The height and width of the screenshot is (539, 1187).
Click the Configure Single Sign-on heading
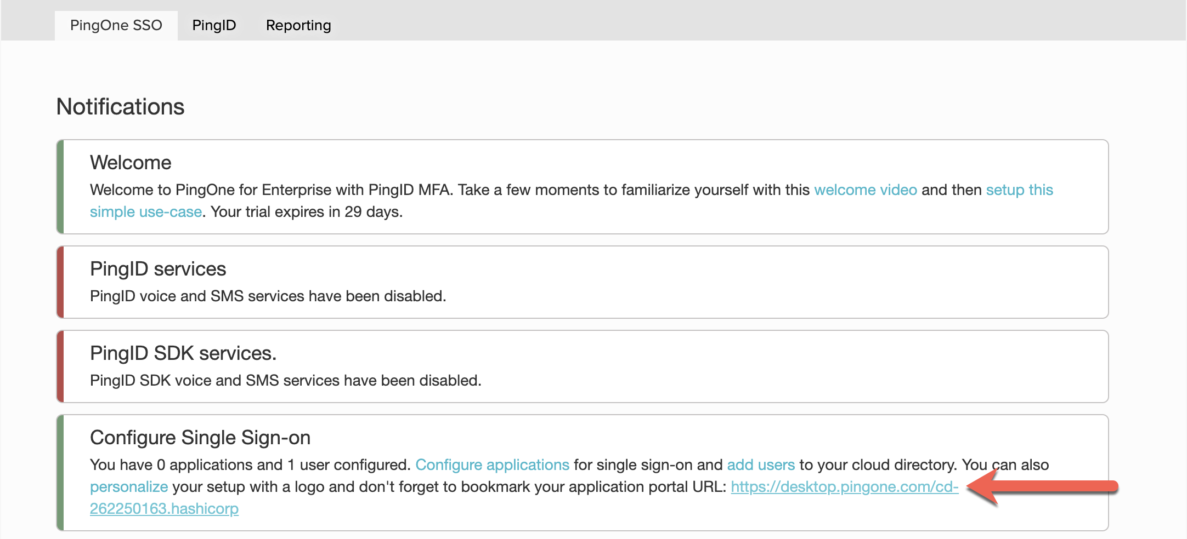pos(200,438)
